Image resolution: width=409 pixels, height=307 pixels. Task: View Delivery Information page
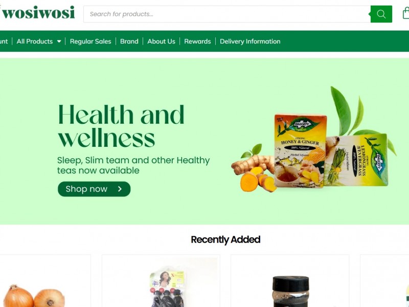click(250, 41)
